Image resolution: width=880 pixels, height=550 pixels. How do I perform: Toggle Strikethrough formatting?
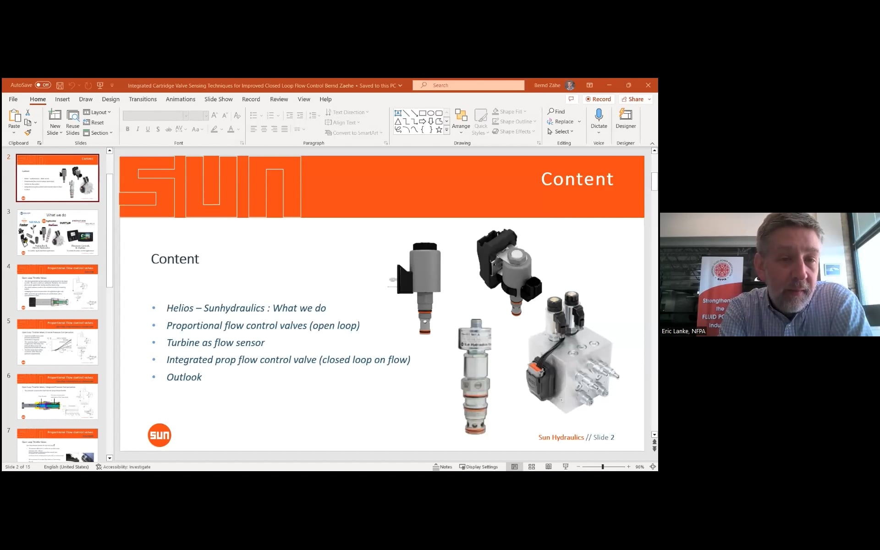tap(168, 129)
